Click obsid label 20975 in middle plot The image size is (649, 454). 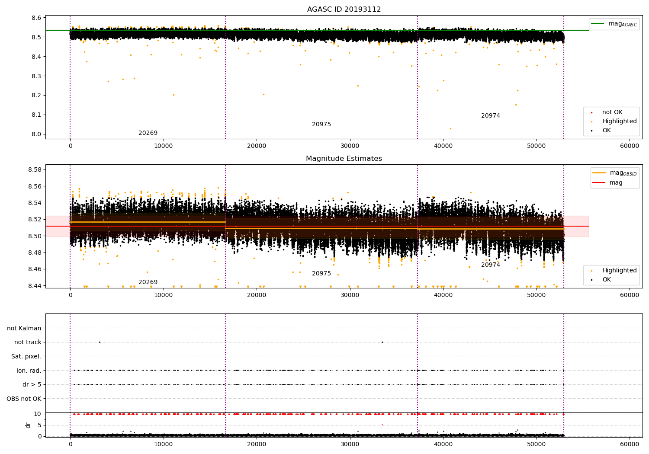321,274
